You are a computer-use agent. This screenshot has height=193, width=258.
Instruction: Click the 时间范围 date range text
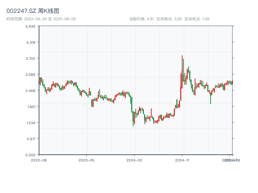[x=41, y=19]
